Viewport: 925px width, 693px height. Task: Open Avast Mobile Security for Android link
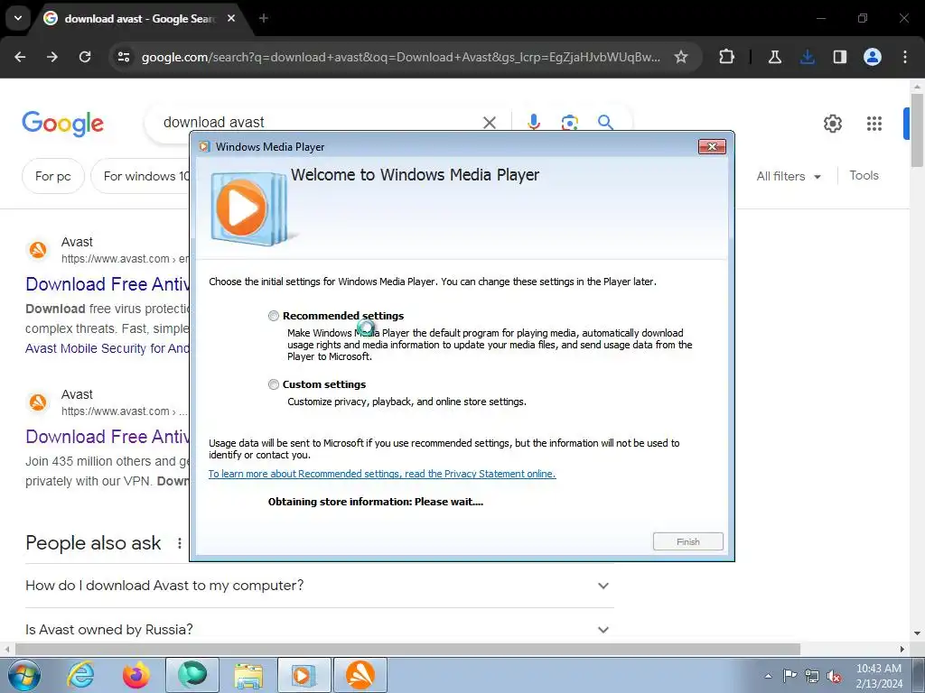pos(107,348)
